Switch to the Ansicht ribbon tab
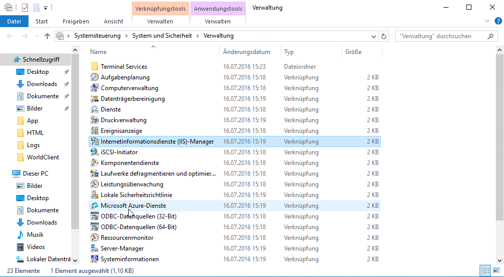This screenshot has height=277, width=504. 113,21
